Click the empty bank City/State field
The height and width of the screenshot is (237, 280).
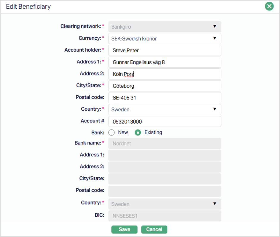click(165, 179)
